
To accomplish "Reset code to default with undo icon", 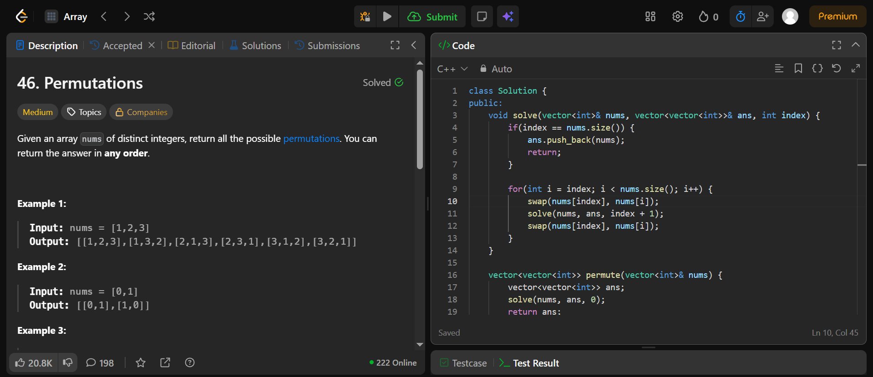I will point(836,69).
